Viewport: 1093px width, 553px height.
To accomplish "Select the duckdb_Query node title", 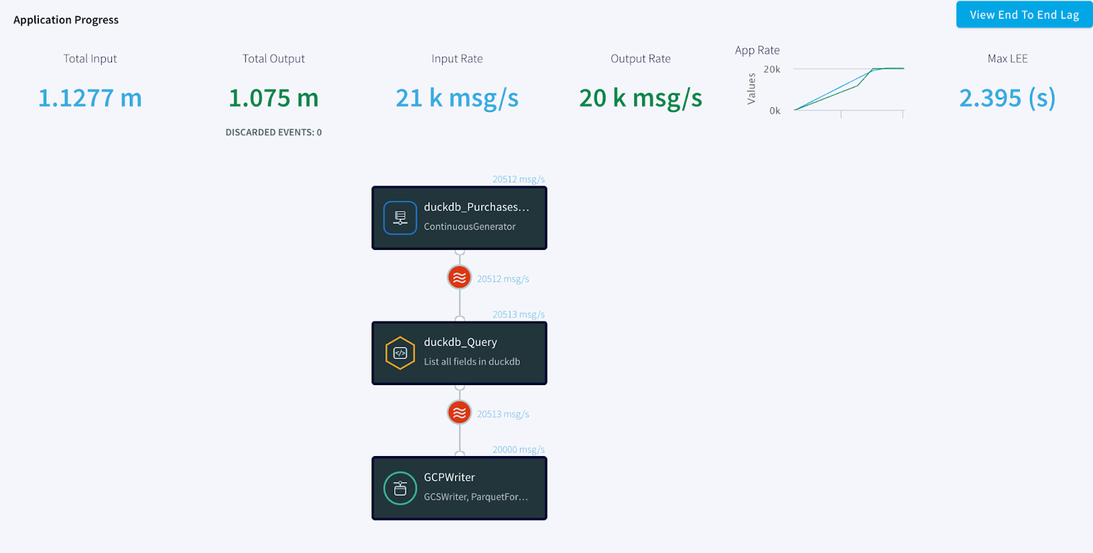I will [x=460, y=342].
